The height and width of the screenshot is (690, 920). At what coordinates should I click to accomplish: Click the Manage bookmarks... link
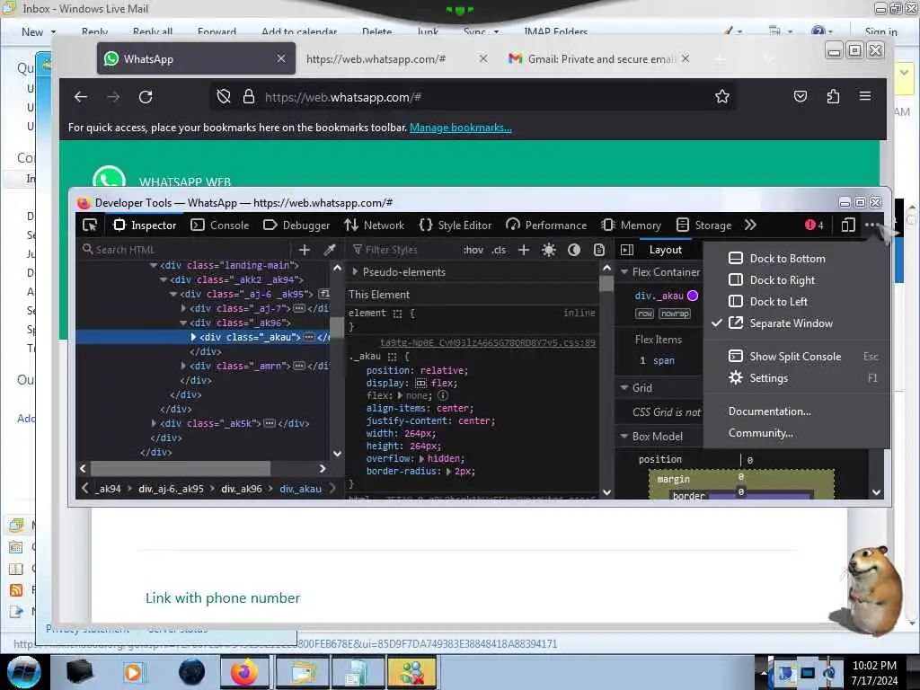tap(461, 128)
